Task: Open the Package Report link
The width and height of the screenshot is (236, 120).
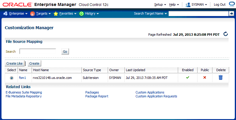Action: click(x=97, y=96)
